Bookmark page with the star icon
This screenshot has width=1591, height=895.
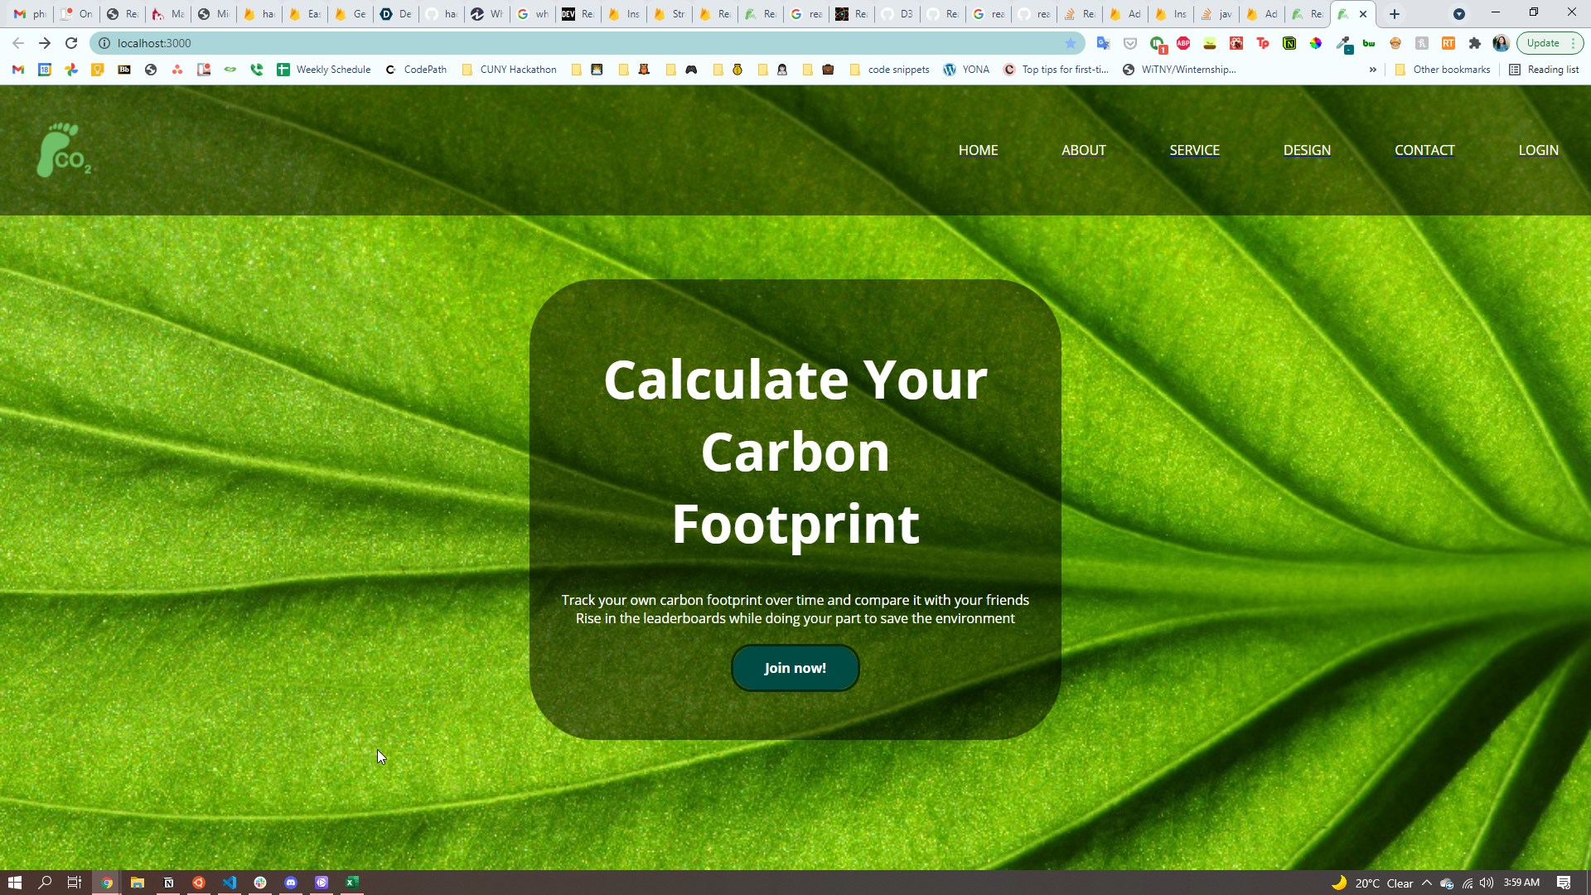(1070, 43)
